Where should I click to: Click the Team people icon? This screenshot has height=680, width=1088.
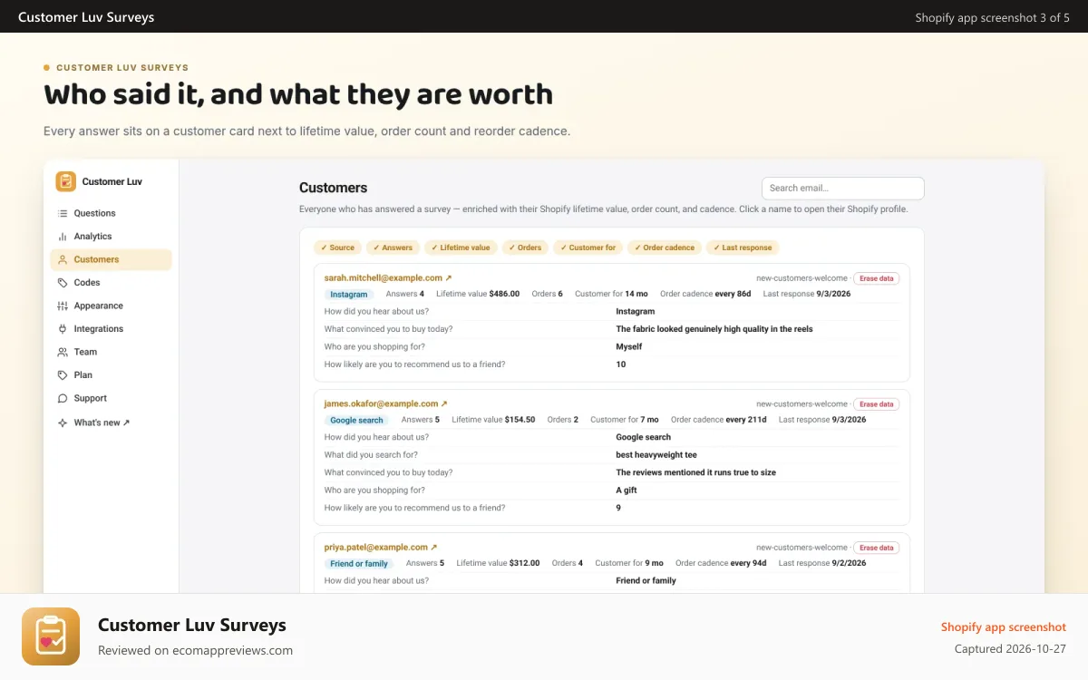pos(63,352)
